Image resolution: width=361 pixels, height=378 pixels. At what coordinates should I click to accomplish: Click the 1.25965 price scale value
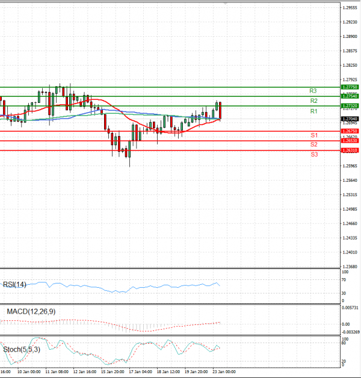(350, 166)
